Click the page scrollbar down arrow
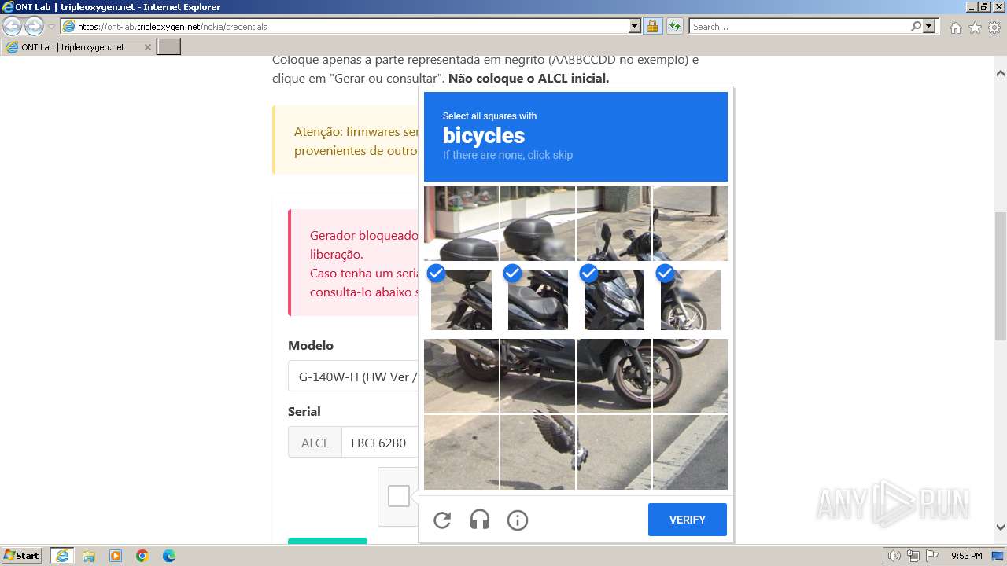This screenshot has height=566, width=1007. coord(1001,527)
